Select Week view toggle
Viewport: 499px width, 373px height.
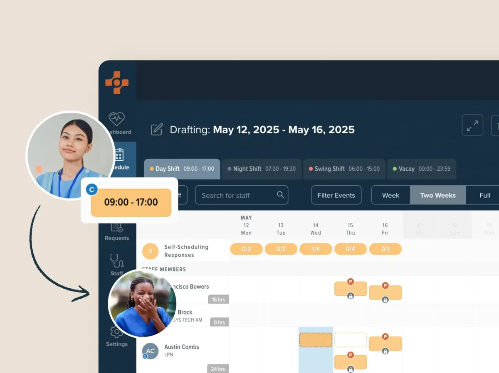(x=390, y=195)
